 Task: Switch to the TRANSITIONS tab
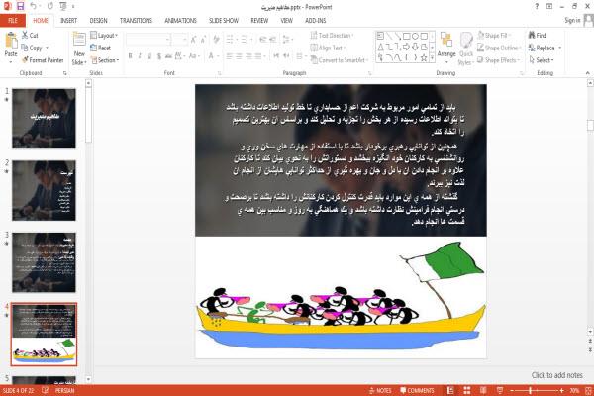click(136, 20)
